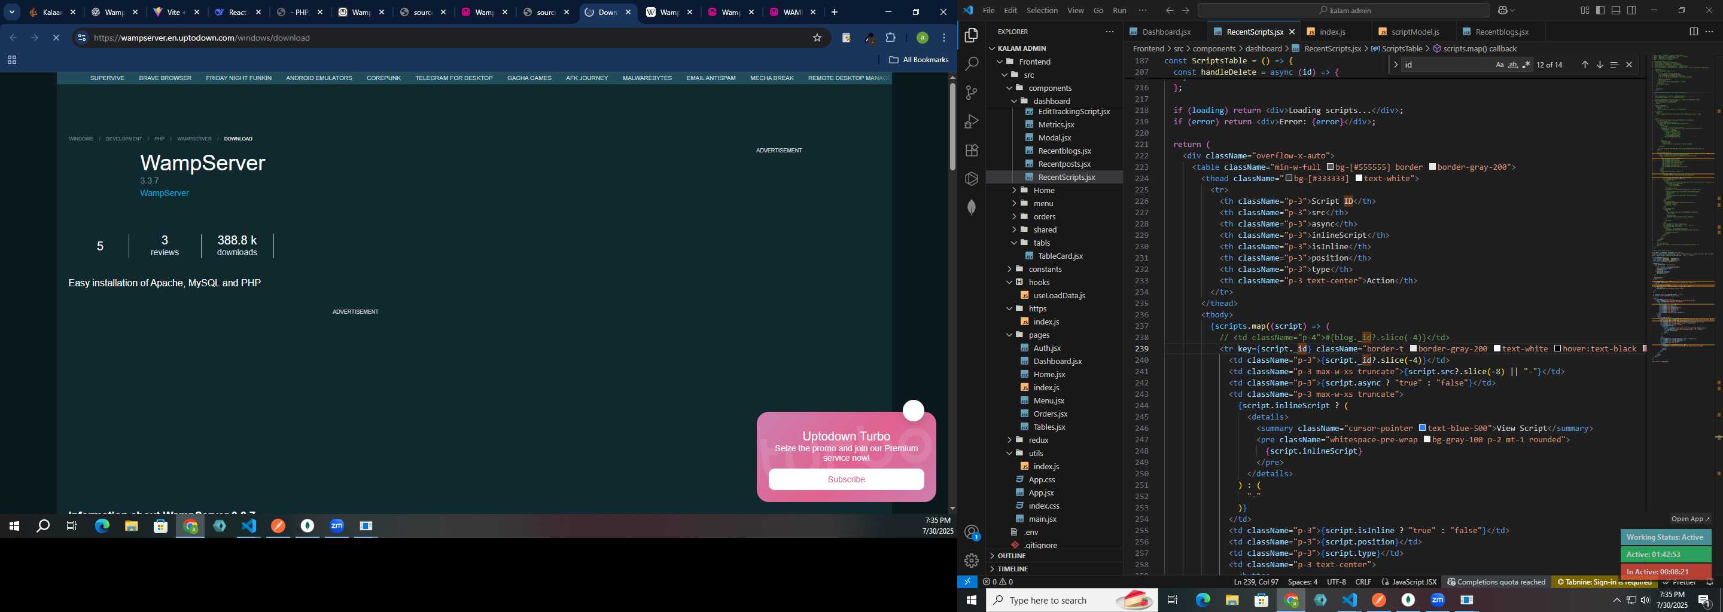The image size is (1723, 612).
Task: Bookmark this page with the star icon
Action: [817, 38]
